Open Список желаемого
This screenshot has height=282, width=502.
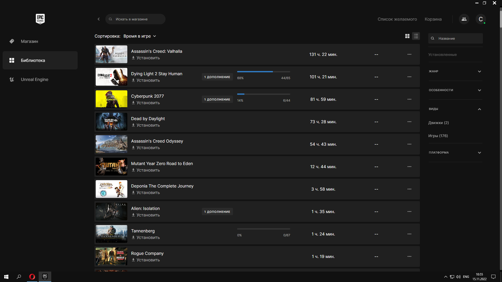[397, 19]
